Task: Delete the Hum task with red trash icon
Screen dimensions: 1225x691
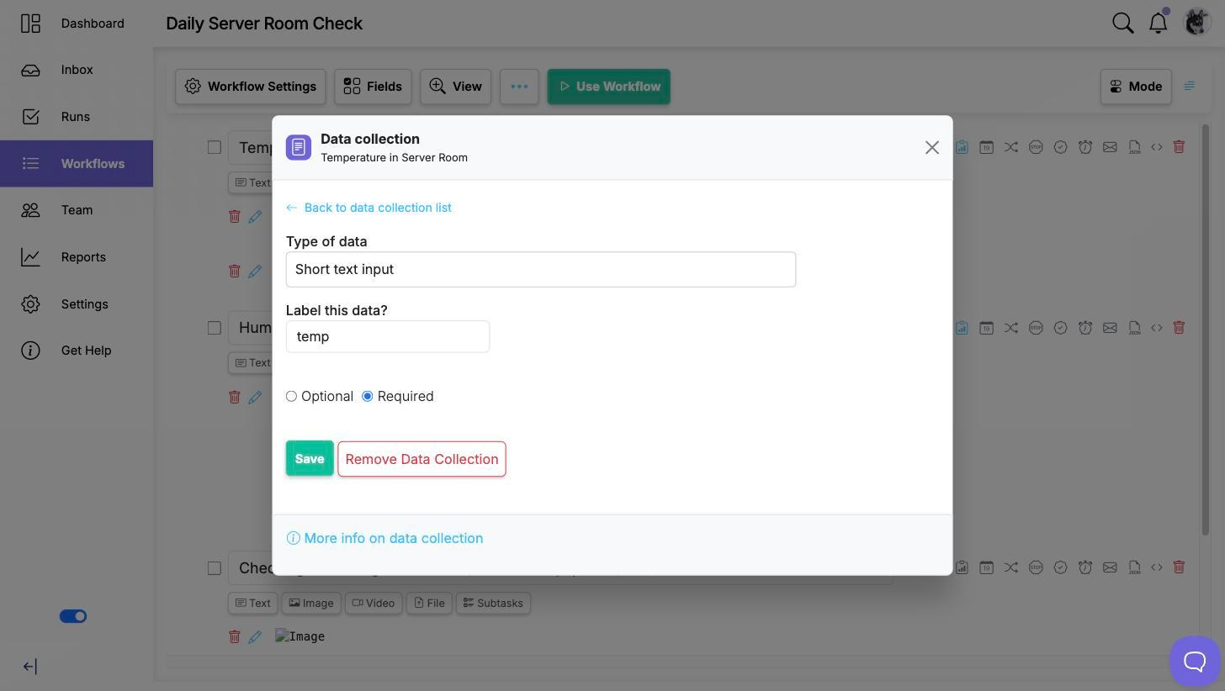Action: [x=1179, y=327]
